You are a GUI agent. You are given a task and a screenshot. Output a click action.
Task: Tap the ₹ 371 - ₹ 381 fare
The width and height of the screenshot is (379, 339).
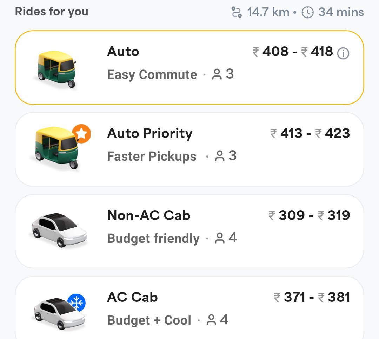[312, 297]
